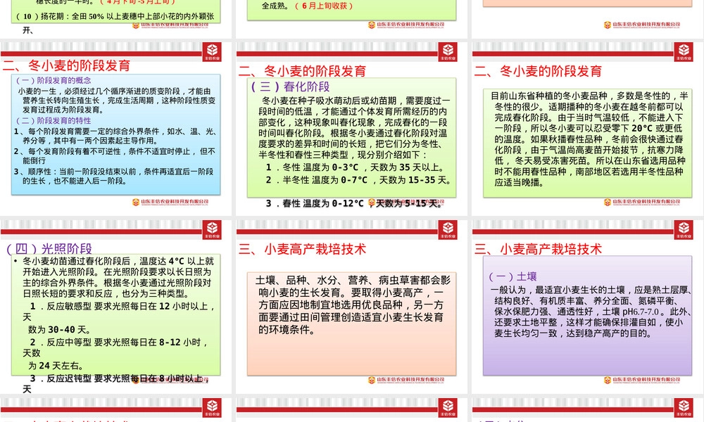
Task: Click the red logo on the 目前山东省种植 slide
Action: pyautogui.click(x=684, y=51)
